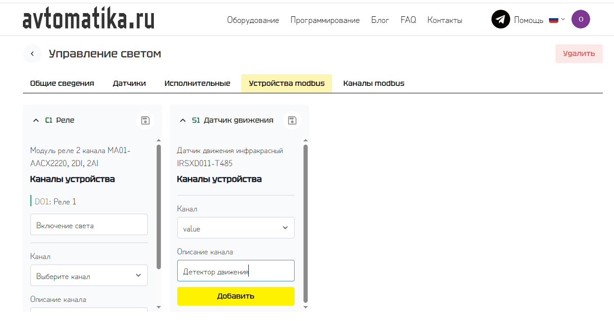Switch to Датчики tab
This screenshot has height=321, width=614.
click(129, 84)
